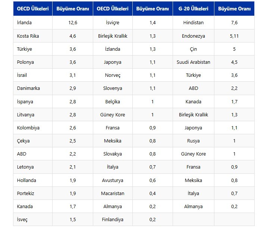The height and width of the screenshot is (229, 261).
Task: Select the Letonya cell
Action: pyautogui.click(x=25, y=167)
